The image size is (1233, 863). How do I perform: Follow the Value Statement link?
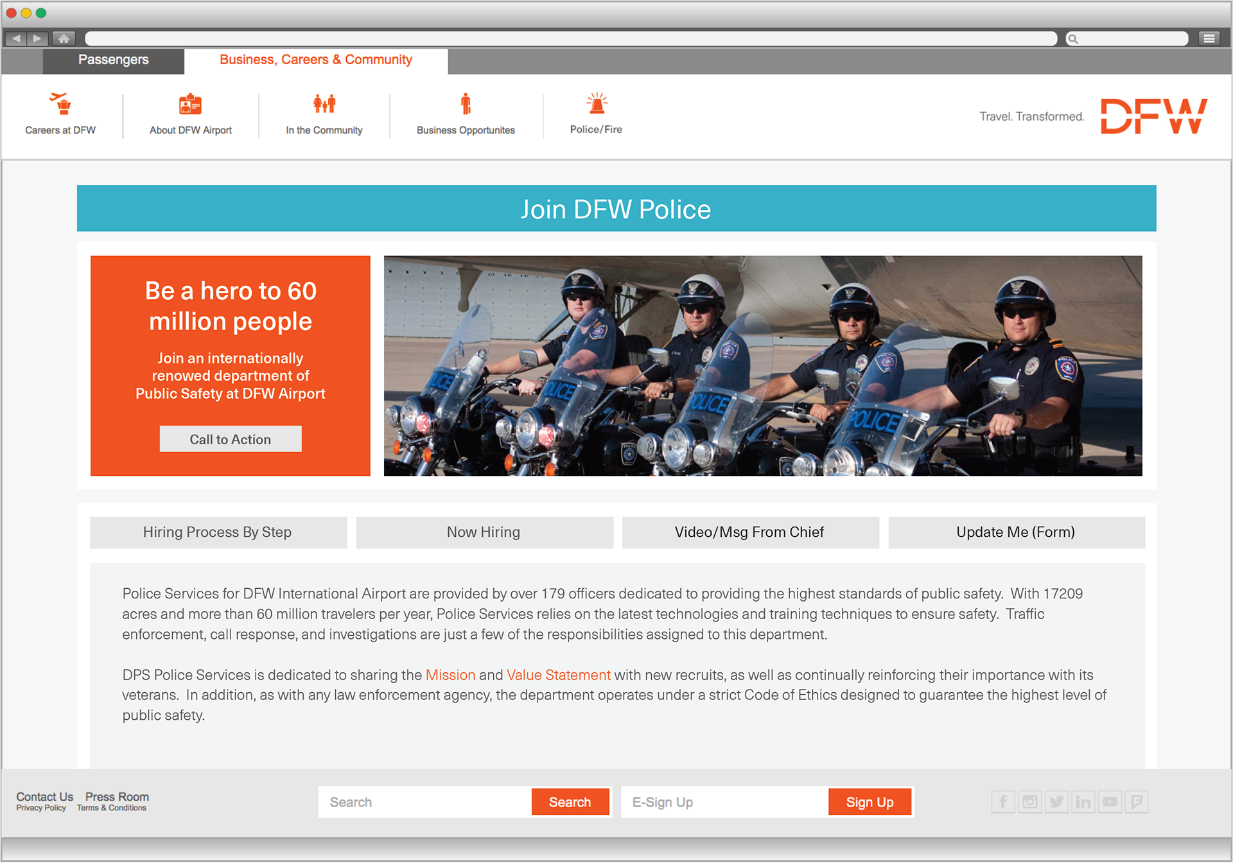pyautogui.click(x=558, y=675)
